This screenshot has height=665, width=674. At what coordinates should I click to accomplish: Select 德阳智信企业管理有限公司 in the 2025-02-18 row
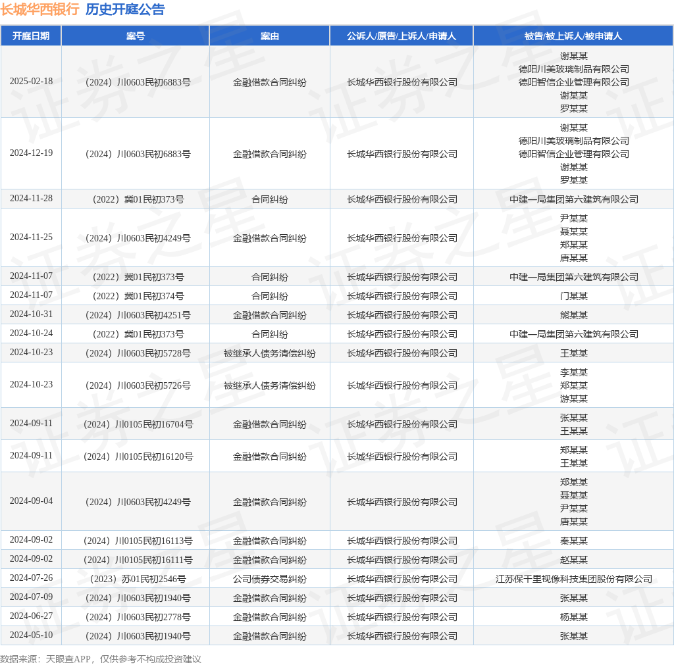[573, 82]
